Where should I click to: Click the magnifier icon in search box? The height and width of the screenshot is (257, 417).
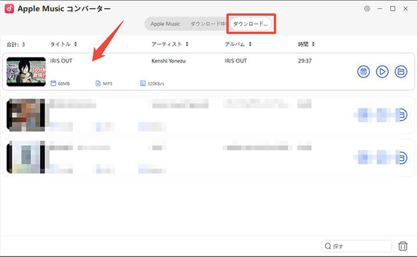tap(328, 246)
